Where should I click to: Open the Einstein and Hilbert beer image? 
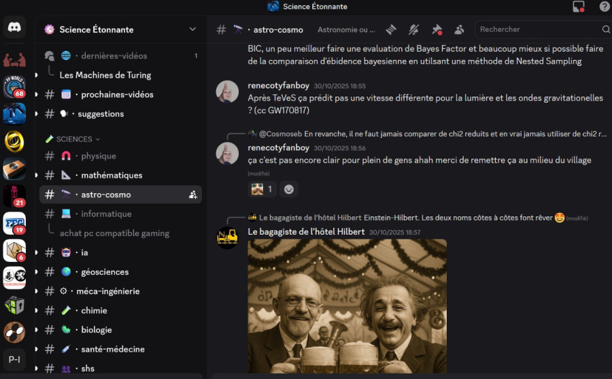pos(347,306)
